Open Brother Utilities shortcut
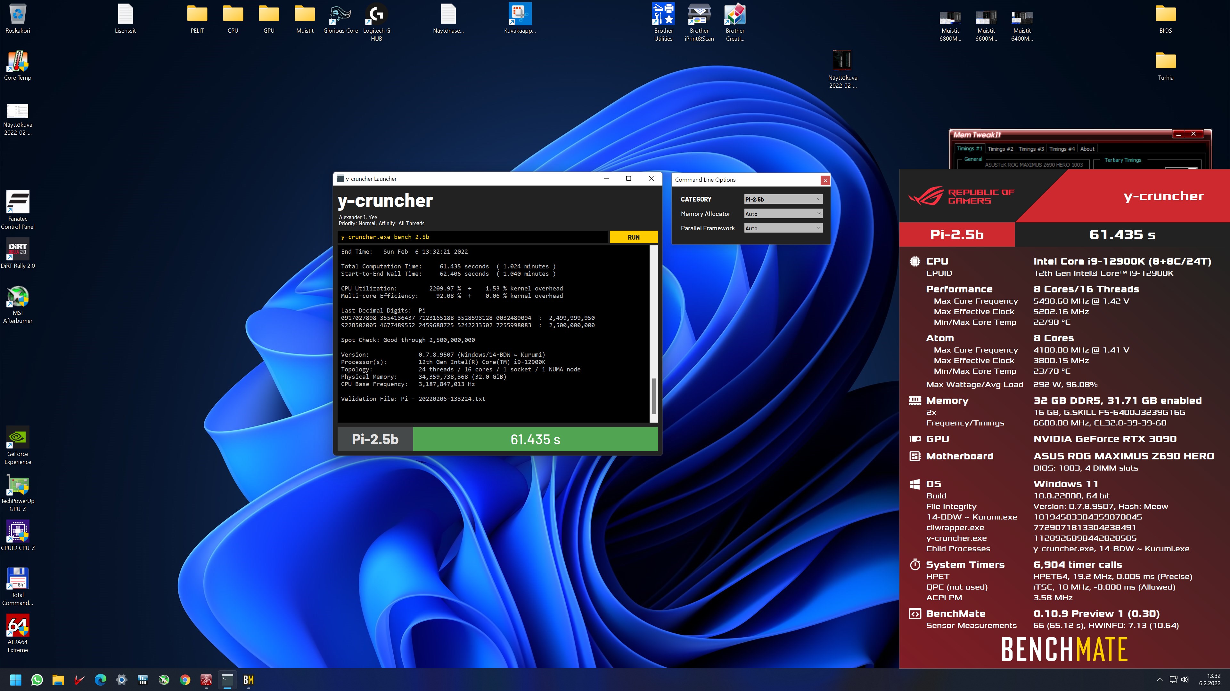This screenshot has height=691, width=1230. pos(663,22)
